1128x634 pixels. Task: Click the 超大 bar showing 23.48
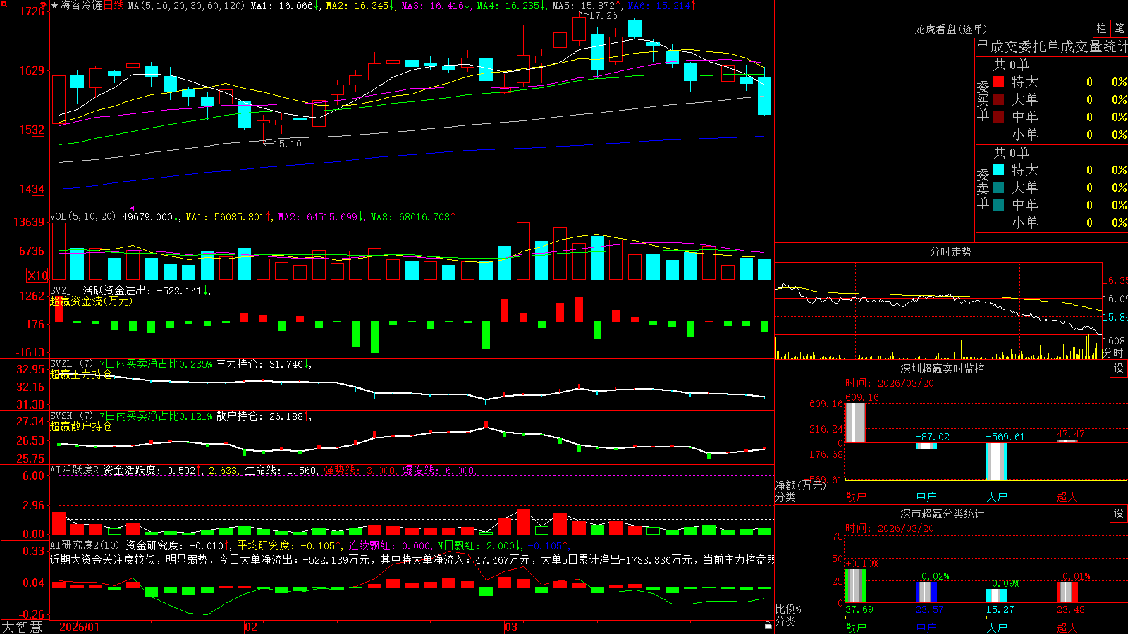(x=1067, y=592)
